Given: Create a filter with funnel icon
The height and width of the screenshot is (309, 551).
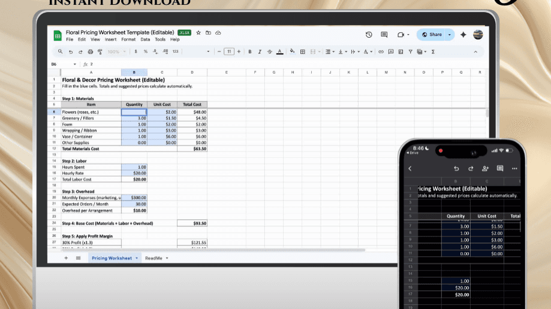Looking at the screenshot, I should click(x=411, y=51).
